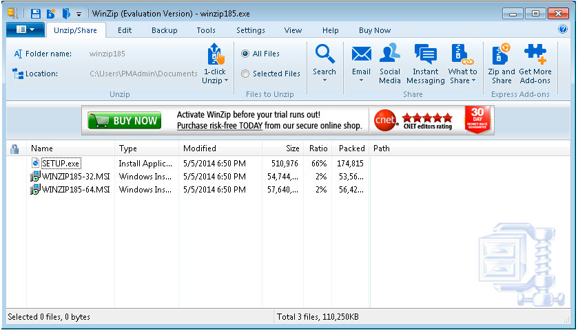Expand the What to Share dropdown arrow

pos(473,80)
